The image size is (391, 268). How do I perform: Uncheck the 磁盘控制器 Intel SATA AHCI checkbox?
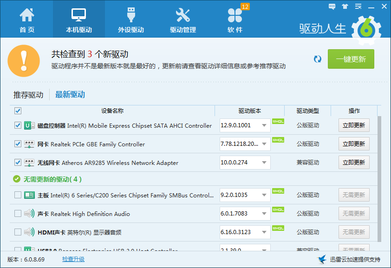(18, 125)
